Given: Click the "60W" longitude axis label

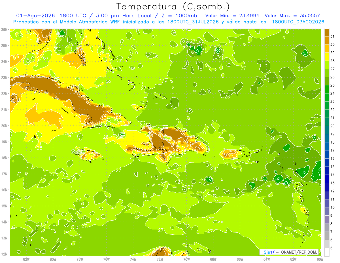Looking at the screenshot, I should click(320, 259).
